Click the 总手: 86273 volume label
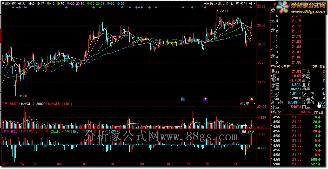Screen dimensions: 328x169 coord(11,104)
